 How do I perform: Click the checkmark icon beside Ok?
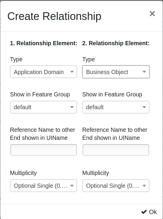pos(144,212)
